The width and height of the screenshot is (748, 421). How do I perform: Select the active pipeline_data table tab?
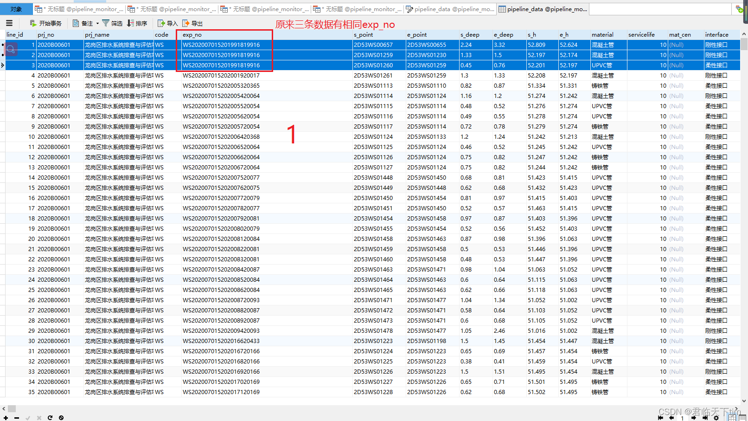pos(543,9)
